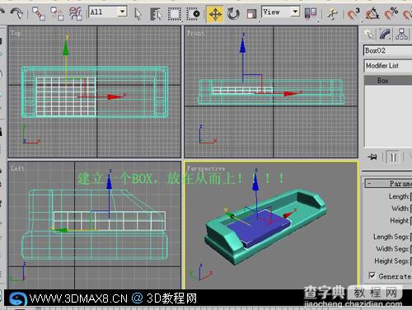Switch to the Modify command panel tab
This screenshot has height=310, width=412.
(385, 35)
